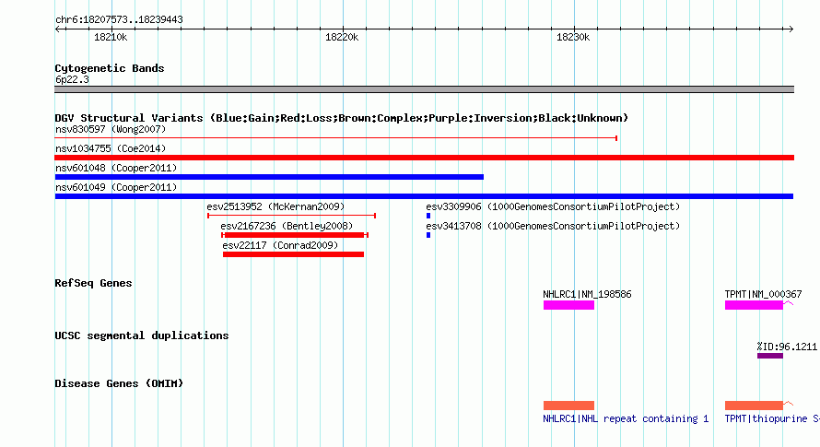Select the thin red esv2513952 line
Image resolution: width=820 pixels, height=447 pixels.
point(292,216)
